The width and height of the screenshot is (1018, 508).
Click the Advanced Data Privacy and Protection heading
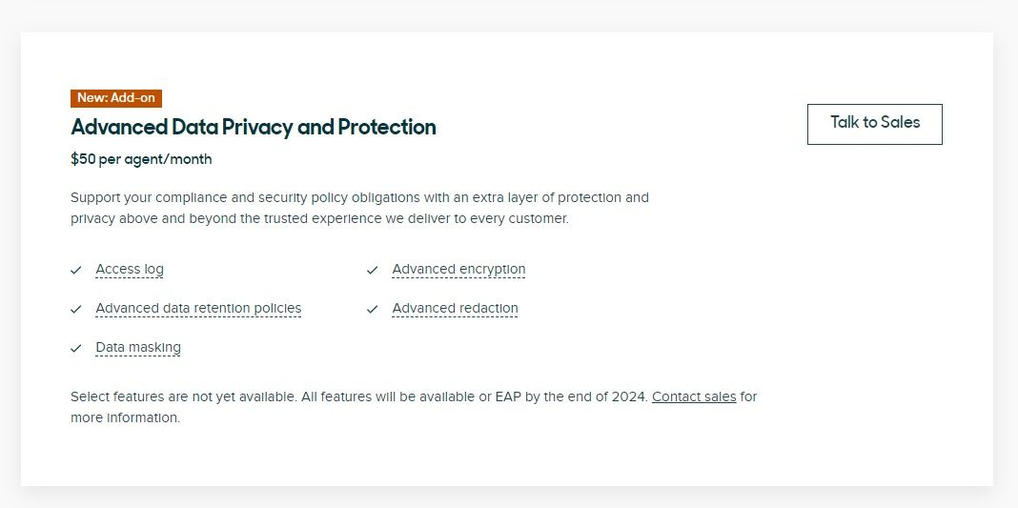(254, 128)
